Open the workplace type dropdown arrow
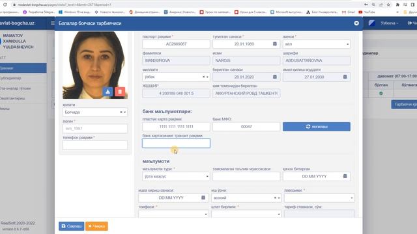This screenshot has height=234, width=417. tap(279, 198)
